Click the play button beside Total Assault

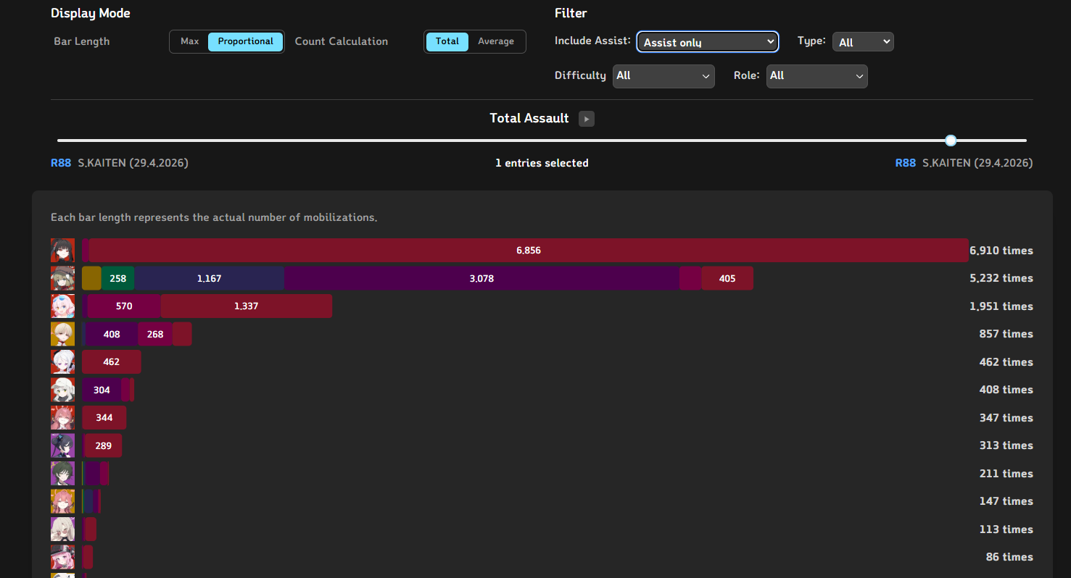(x=587, y=119)
